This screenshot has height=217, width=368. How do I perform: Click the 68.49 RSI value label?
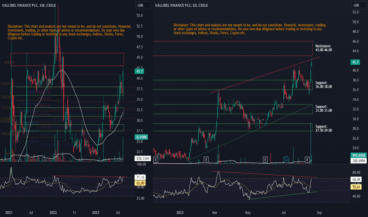(x=356, y=180)
